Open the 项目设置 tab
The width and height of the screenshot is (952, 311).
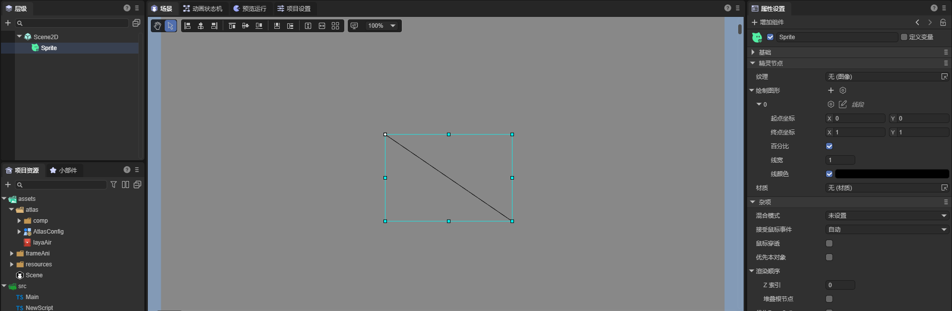294,8
